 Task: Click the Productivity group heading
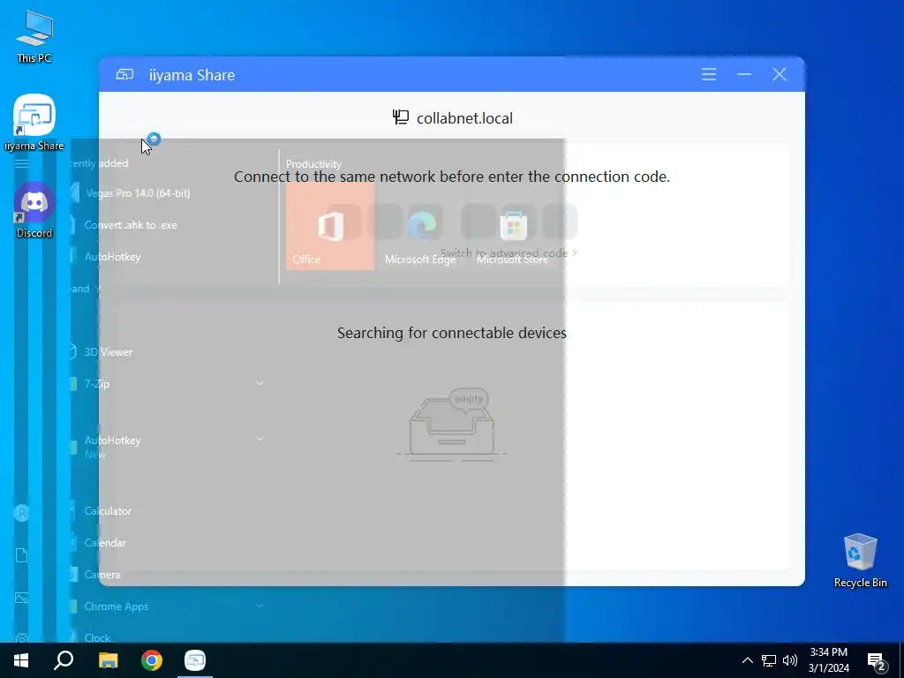pyautogui.click(x=313, y=163)
